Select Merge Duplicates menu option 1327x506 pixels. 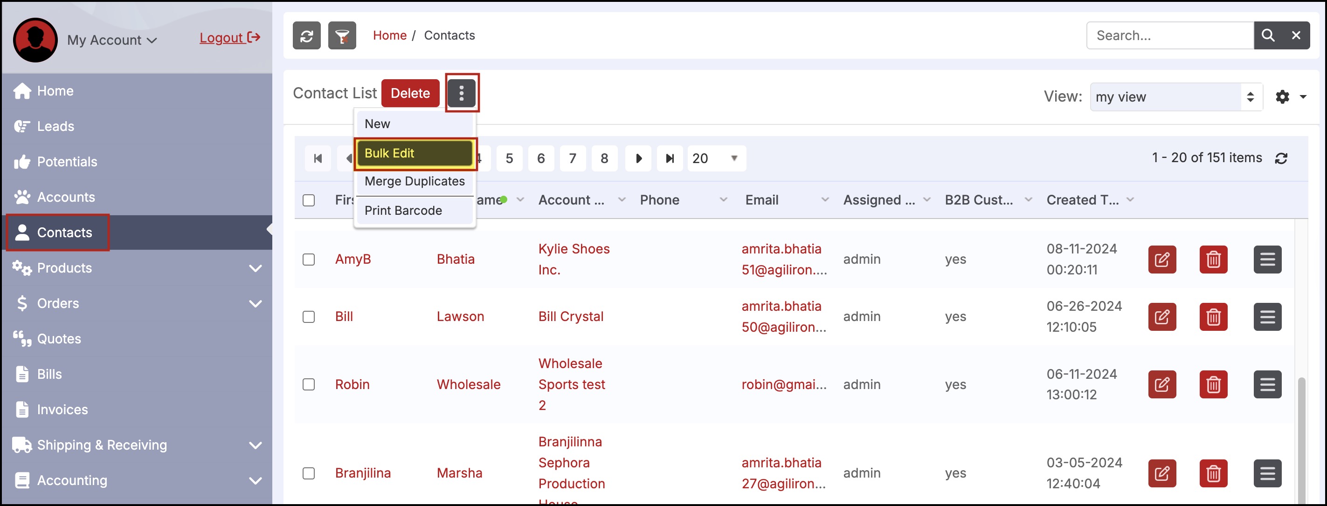point(414,181)
